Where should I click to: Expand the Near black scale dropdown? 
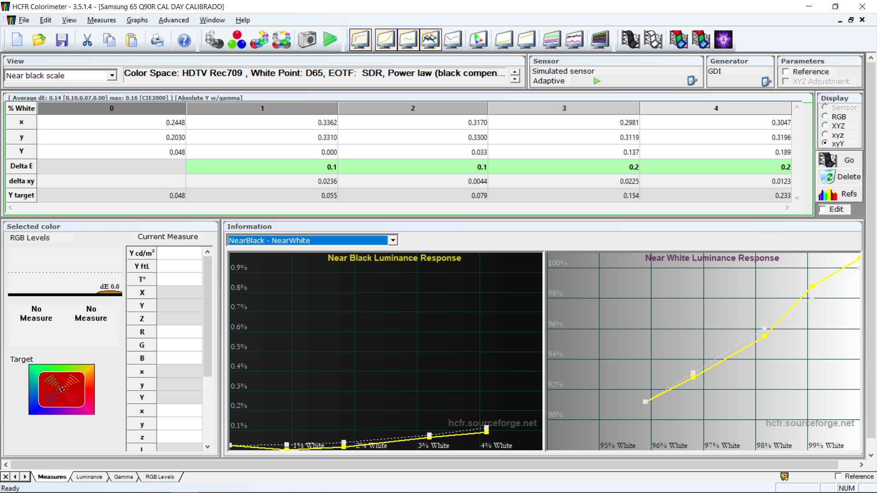coord(112,76)
